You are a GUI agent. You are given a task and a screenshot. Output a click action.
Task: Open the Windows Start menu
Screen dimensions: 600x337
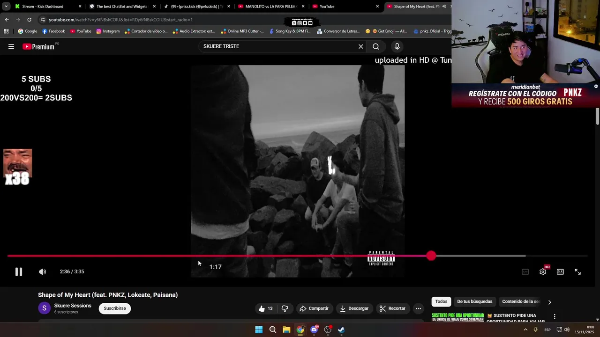[259, 330]
